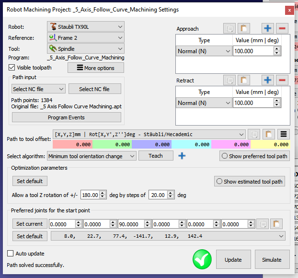Viewport: 298px width, 278px height.
Task: Add a new Retract movement
Action: point(268,80)
